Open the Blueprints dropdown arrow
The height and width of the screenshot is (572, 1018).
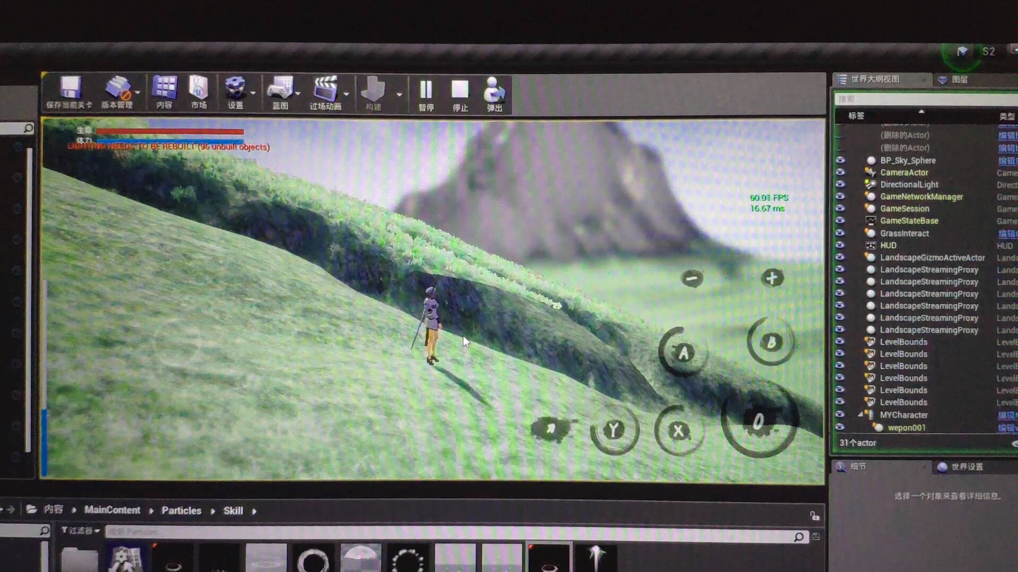298,93
